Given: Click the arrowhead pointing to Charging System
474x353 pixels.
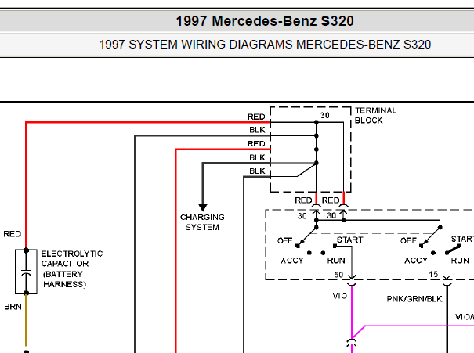Looking at the screenshot, I should [x=203, y=207].
